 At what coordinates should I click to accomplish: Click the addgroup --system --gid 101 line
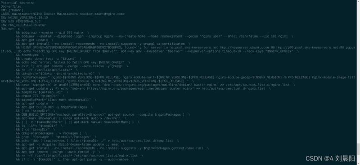(x=52, y=32)
